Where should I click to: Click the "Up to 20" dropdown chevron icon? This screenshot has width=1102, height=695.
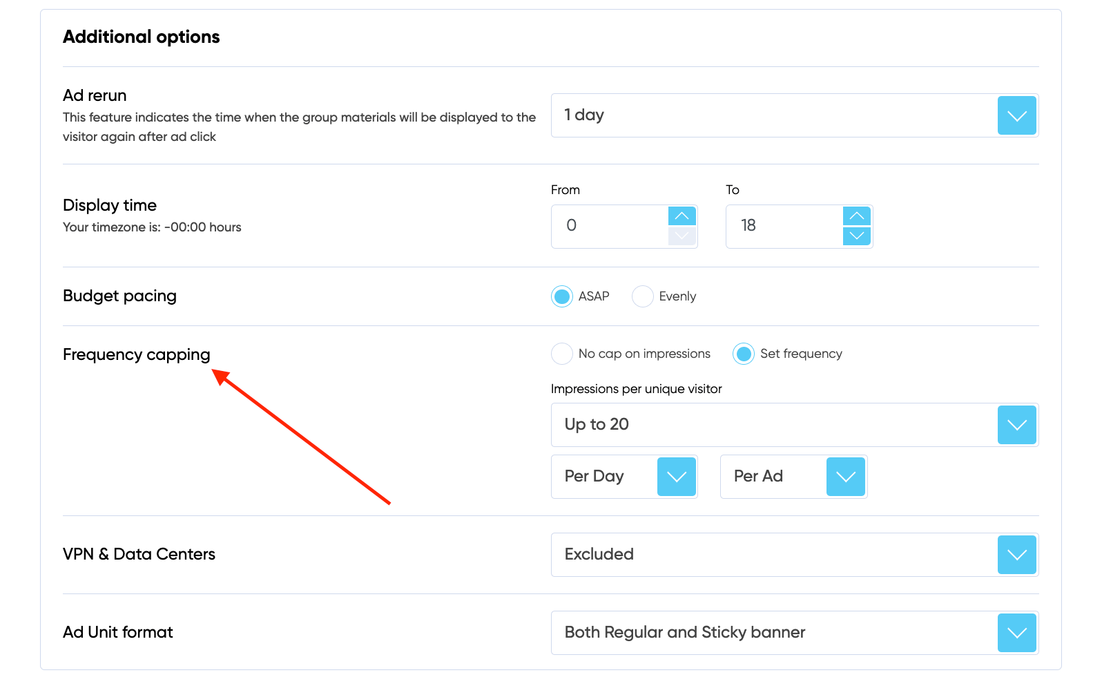(1016, 425)
